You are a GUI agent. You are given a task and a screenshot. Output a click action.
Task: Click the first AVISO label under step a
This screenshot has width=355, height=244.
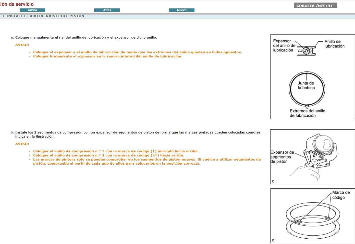pos(22,45)
